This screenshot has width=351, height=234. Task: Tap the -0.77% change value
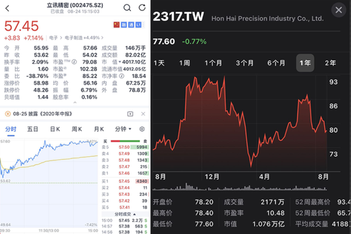click(x=194, y=41)
